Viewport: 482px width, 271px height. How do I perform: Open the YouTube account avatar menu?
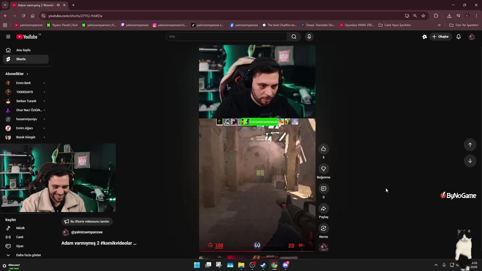pos(471,37)
